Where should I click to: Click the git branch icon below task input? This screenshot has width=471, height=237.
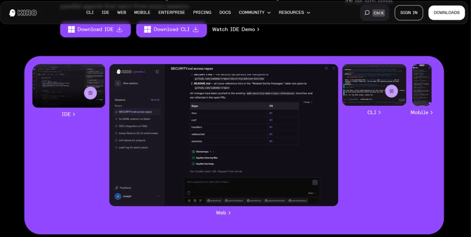click(x=200, y=201)
